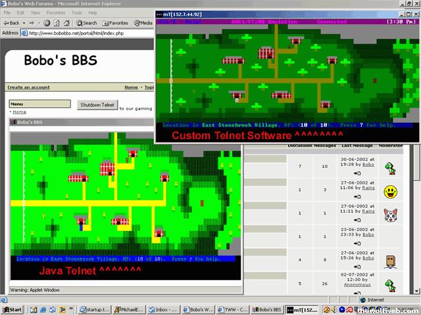Open the Tools menu
This screenshot has height=315, width=421.
coord(76,12)
